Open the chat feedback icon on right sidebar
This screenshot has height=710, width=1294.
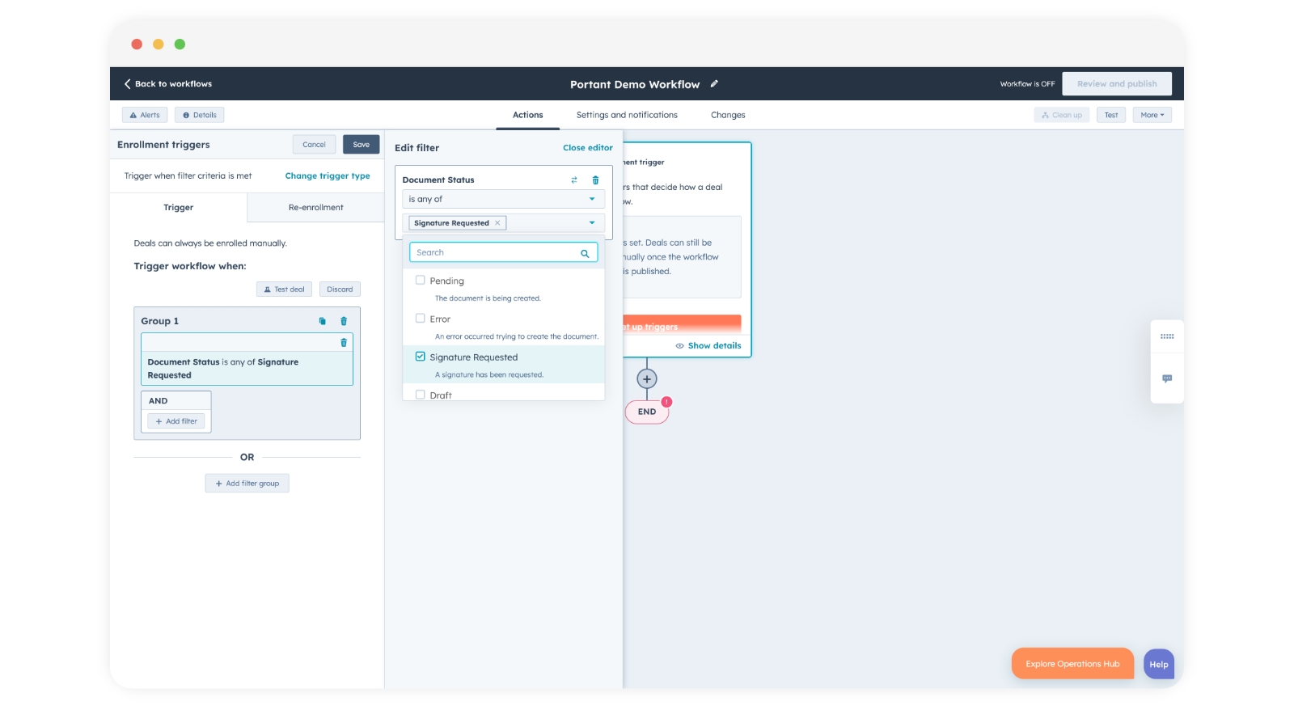click(1166, 378)
